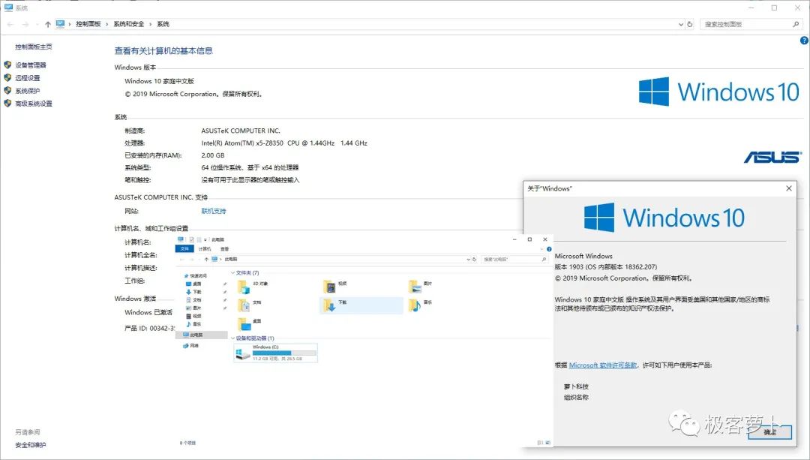The image size is (810, 460).
Task: Click the File Explorer title bar computer icon
Action: (180, 239)
